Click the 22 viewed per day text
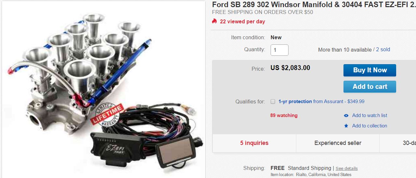416x178 pixels. click(x=242, y=22)
